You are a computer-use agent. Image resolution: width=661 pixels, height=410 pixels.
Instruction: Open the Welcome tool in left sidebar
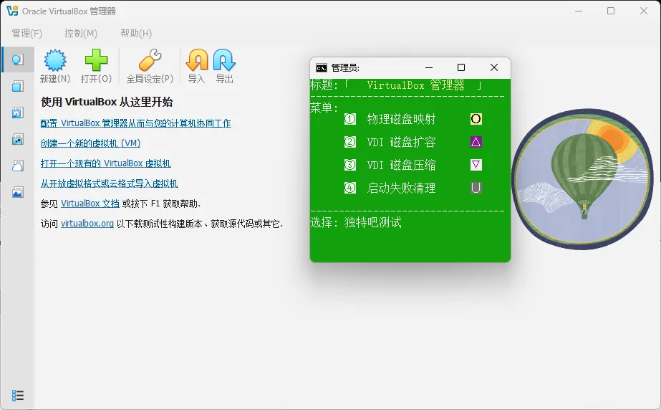click(18, 59)
